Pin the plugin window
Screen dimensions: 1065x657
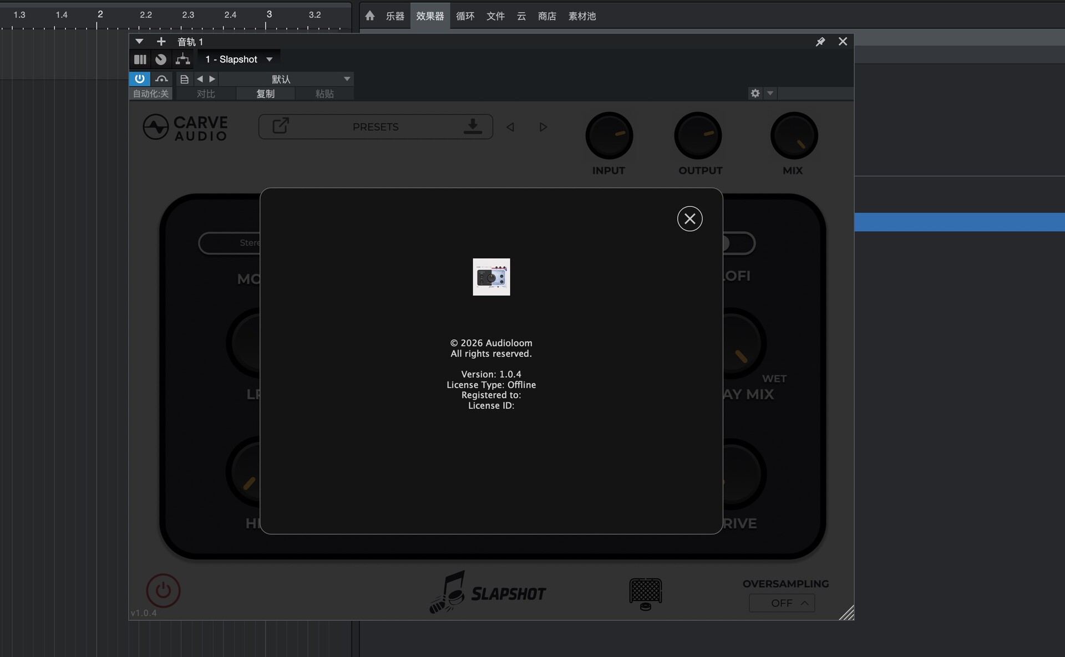[820, 42]
